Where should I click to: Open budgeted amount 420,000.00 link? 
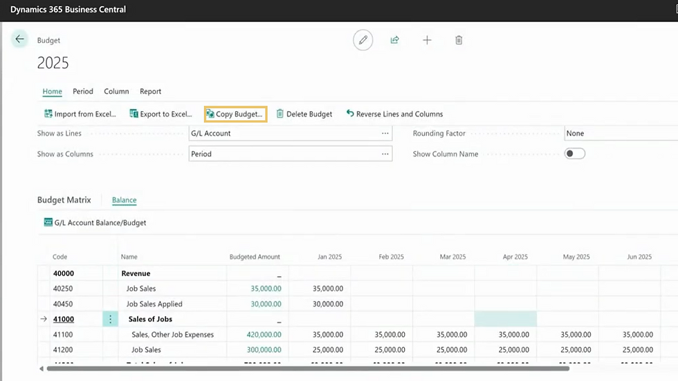(x=264, y=334)
